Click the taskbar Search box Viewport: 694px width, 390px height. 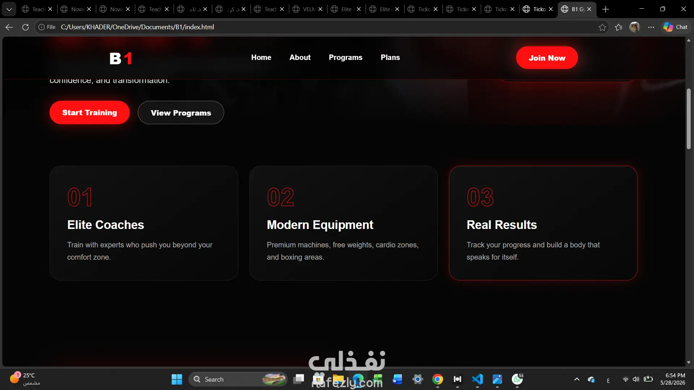coord(238,379)
